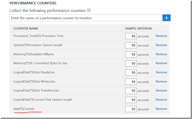Edit sample interval for Processor Time

click(131, 36)
